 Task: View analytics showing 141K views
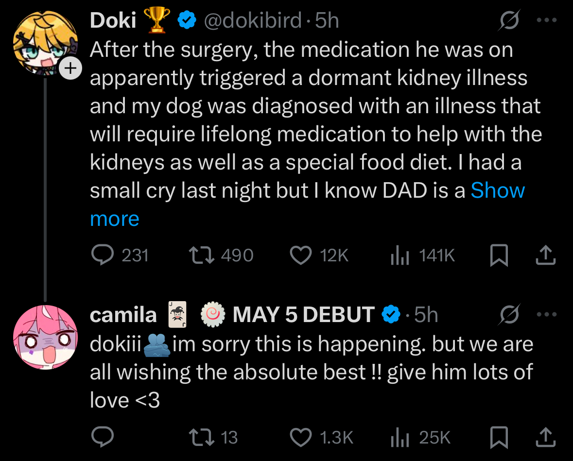(x=399, y=256)
